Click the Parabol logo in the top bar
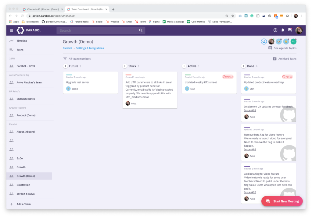 click(x=20, y=30)
